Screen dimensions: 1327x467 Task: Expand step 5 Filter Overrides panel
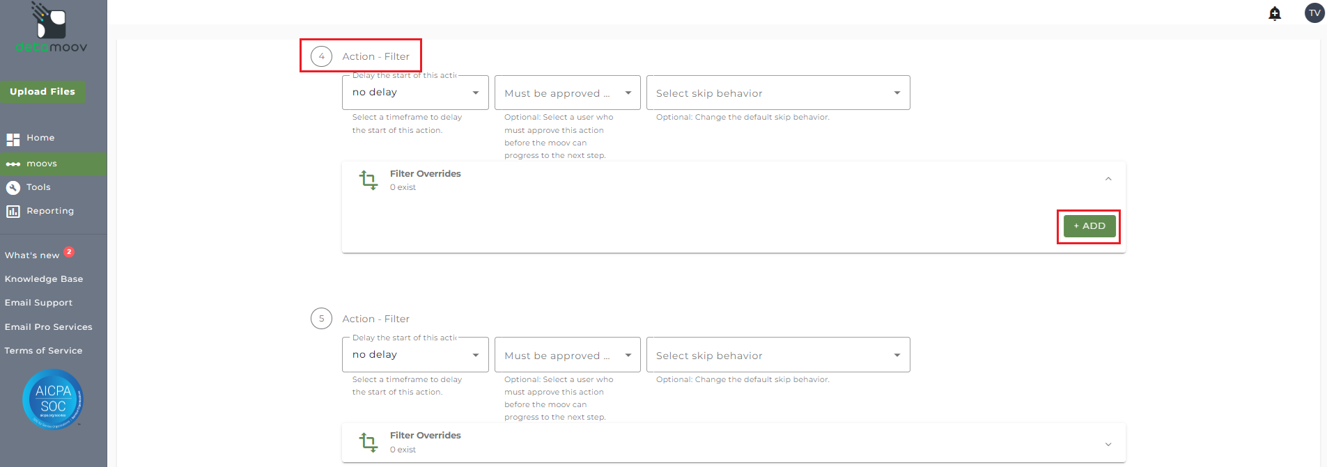click(1108, 444)
